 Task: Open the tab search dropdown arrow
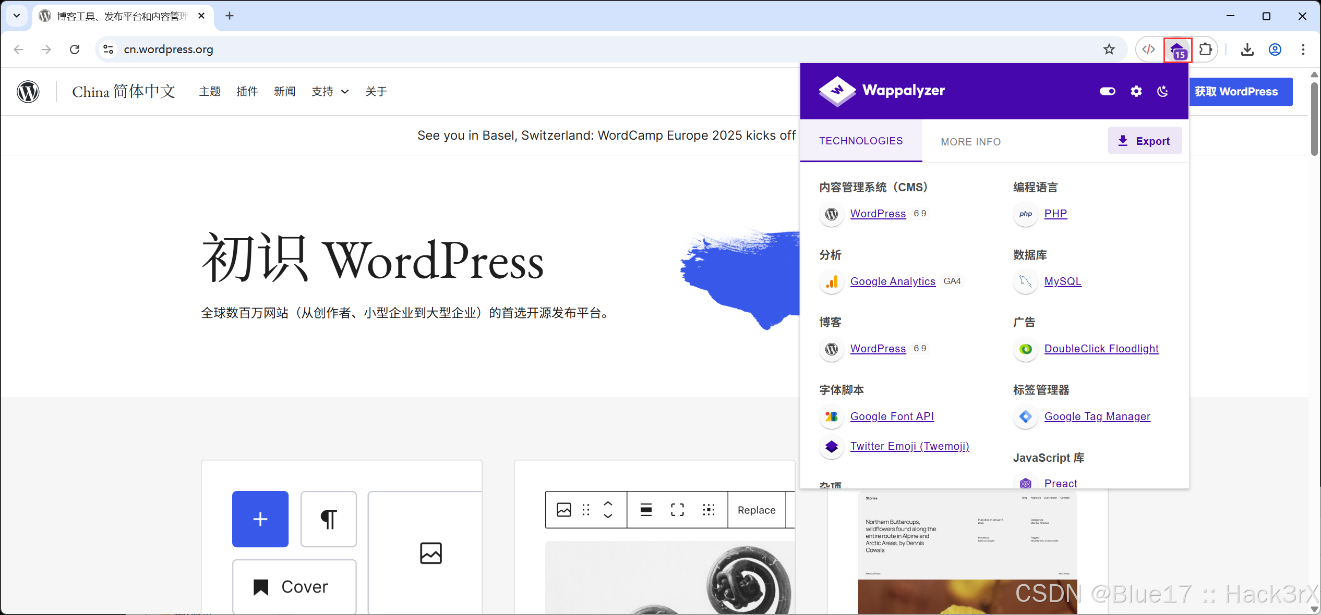17,16
